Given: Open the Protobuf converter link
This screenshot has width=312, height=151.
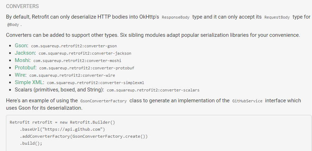Looking at the screenshot, I should point(25,68).
